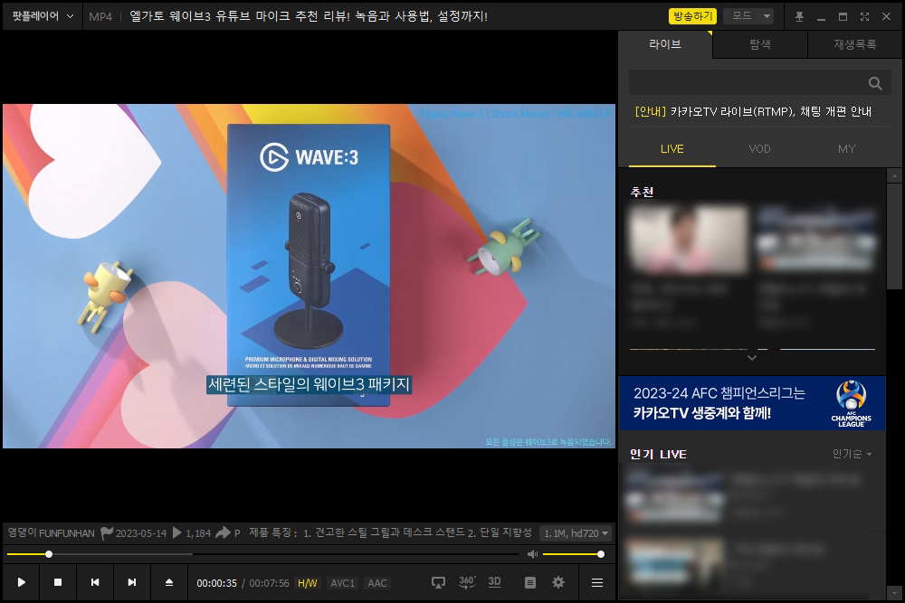Open the 모드 mode dropdown
The width and height of the screenshot is (905, 603).
[748, 16]
